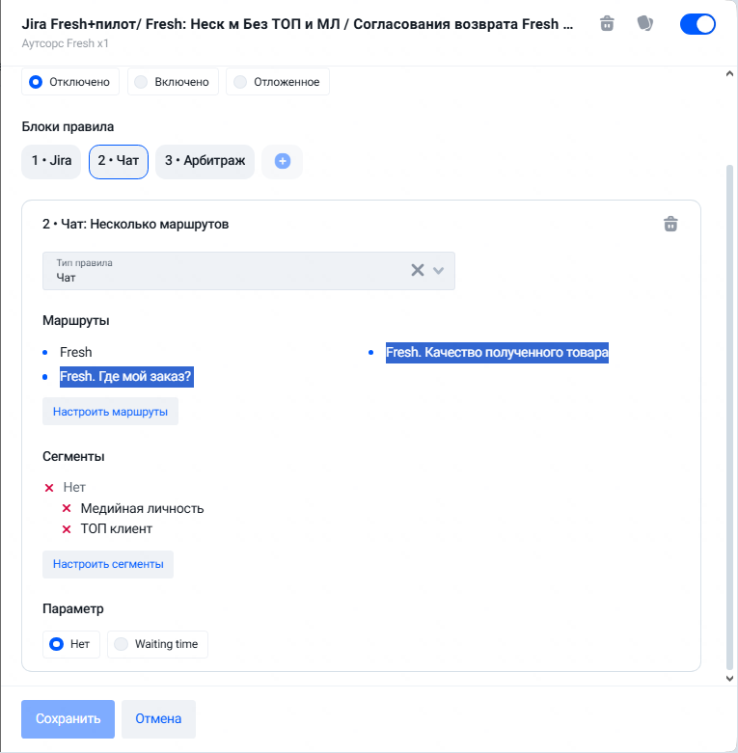Image resolution: width=738 pixels, height=753 pixels.
Task: Delete the rule with the top trash icon
Action: pos(607,23)
